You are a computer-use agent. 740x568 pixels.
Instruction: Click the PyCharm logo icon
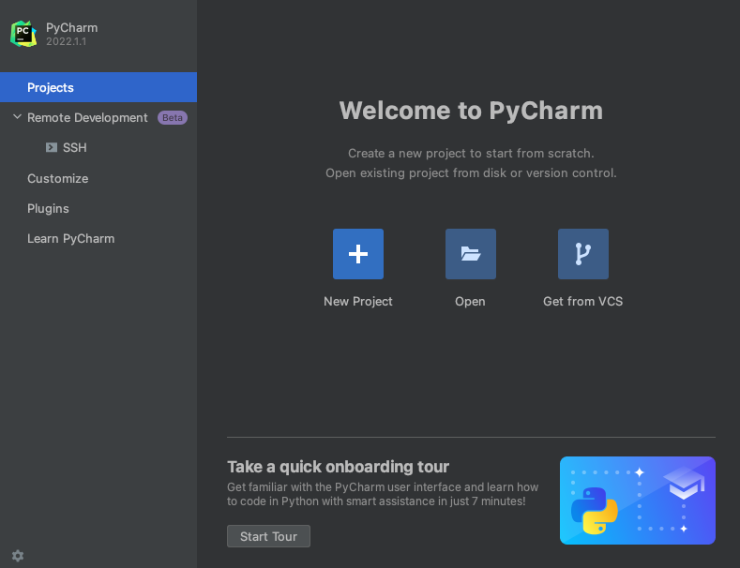23,34
